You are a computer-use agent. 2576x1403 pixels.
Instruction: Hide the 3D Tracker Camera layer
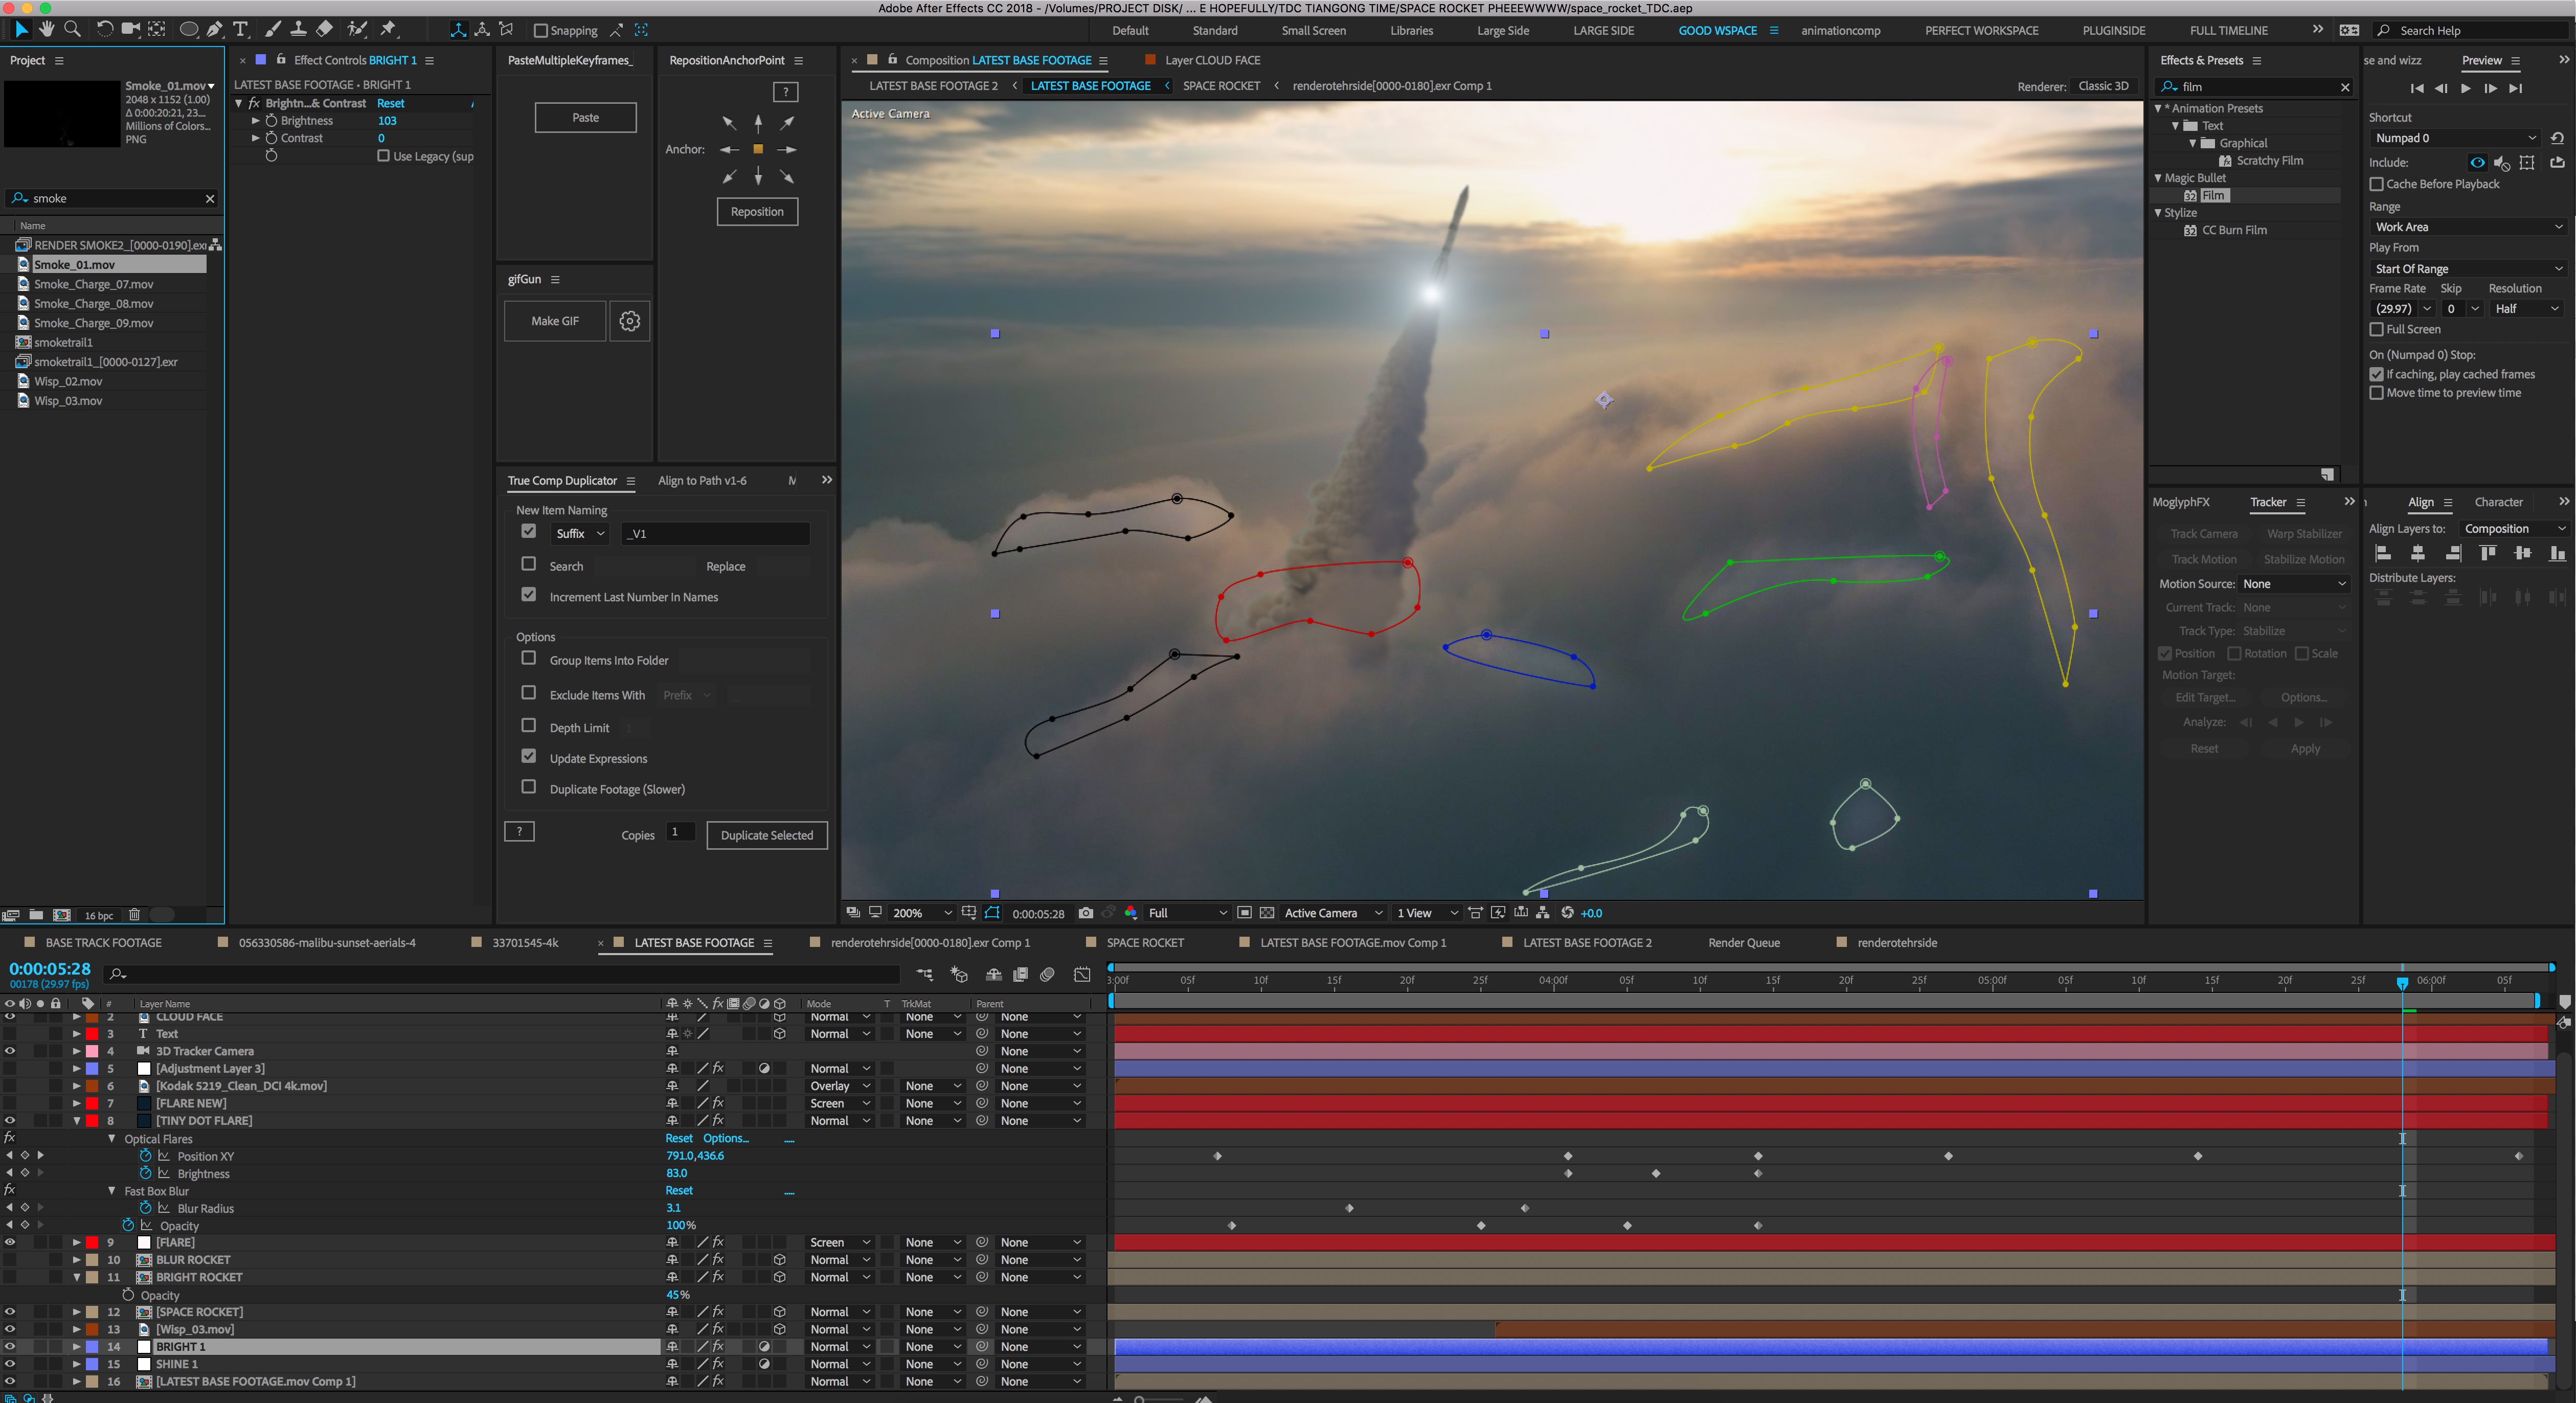[10, 1051]
